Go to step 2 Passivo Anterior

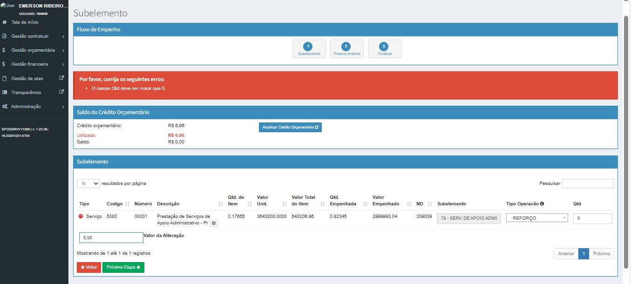click(346, 49)
